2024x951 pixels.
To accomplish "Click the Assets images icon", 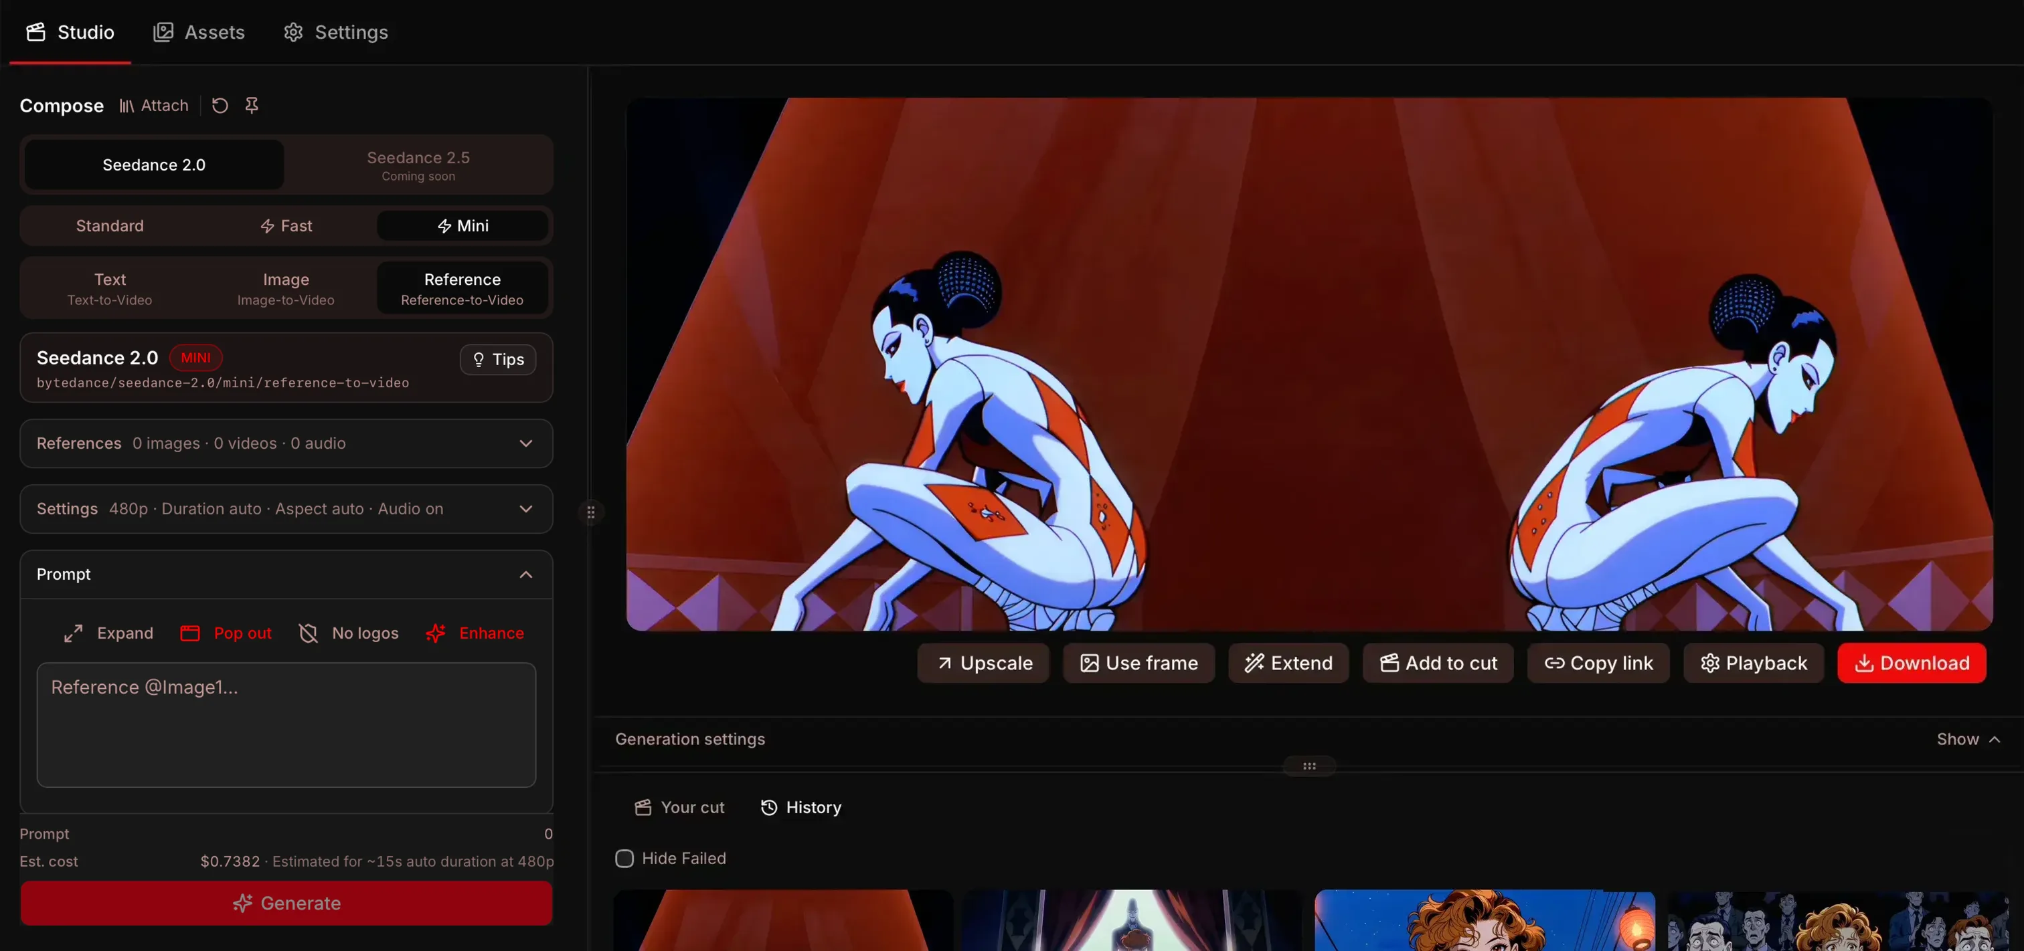I will (163, 32).
